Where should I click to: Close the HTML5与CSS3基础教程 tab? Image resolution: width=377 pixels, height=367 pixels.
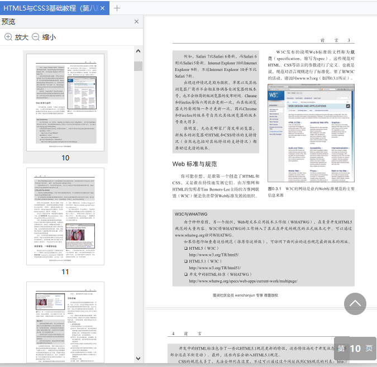coord(103,8)
